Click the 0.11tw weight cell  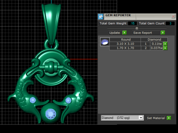click(x=156, y=44)
